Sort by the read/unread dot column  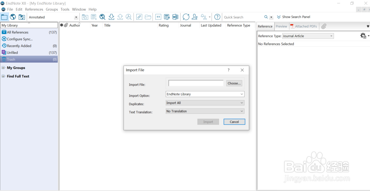click(61, 25)
